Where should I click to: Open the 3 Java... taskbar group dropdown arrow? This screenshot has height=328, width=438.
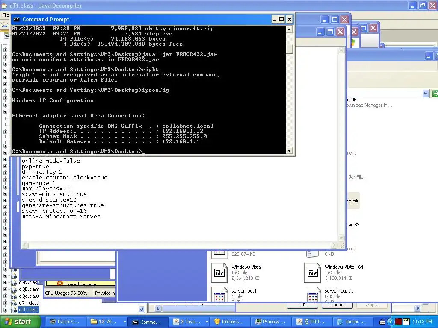tap(207, 322)
